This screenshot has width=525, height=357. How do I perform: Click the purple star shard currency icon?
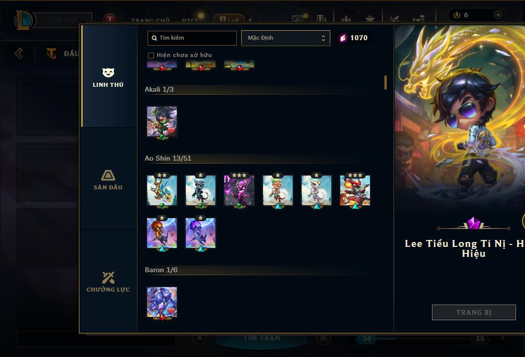343,38
